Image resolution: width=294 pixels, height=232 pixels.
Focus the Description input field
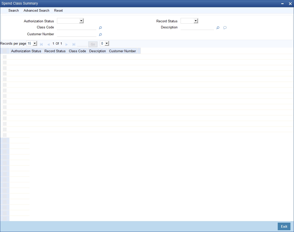click(197, 27)
